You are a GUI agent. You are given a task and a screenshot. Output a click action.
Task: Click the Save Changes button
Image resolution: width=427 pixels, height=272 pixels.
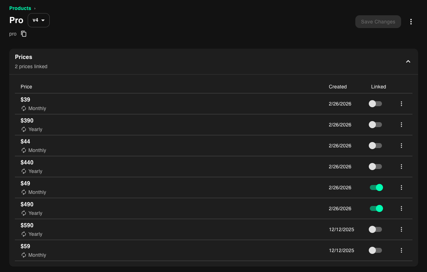coord(378,22)
